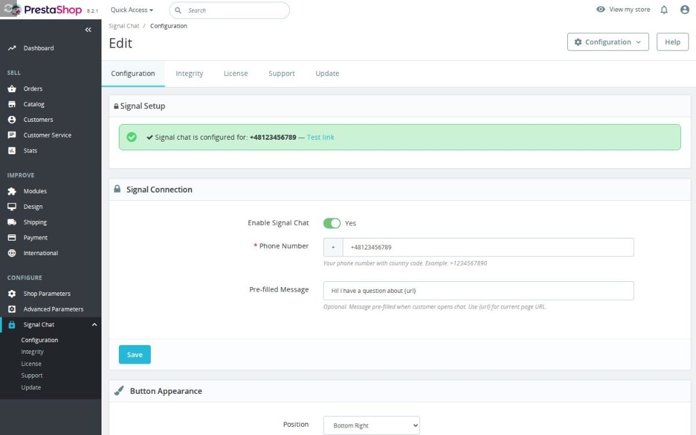Open Configuration under Signal Chat in the sidebar

point(39,340)
